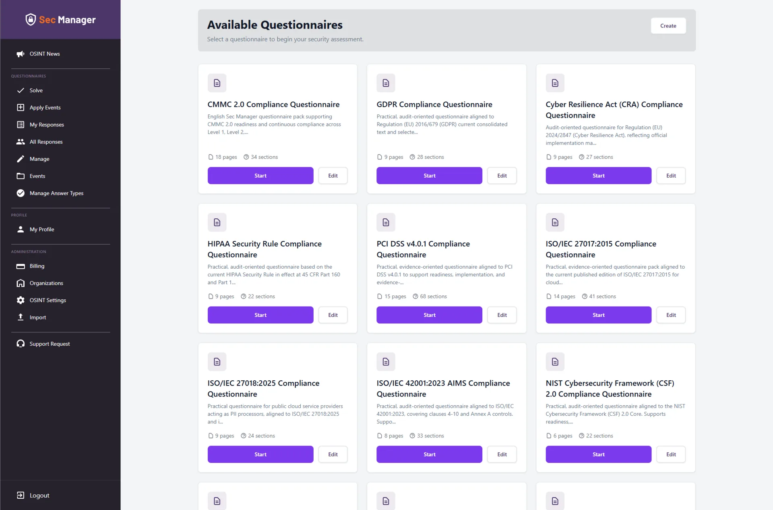The height and width of the screenshot is (510, 773).
Task: Start the Cyber Resilience Act questionnaire
Action: click(x=598, y=176)
